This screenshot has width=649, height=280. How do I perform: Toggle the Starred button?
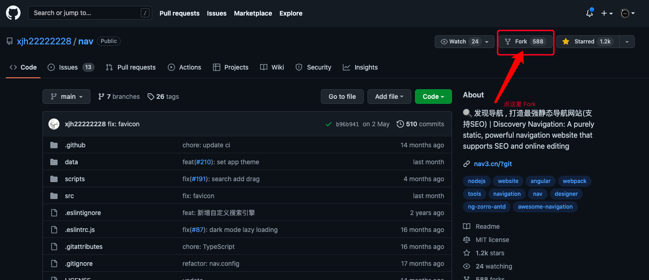click(x=588, y=42)
